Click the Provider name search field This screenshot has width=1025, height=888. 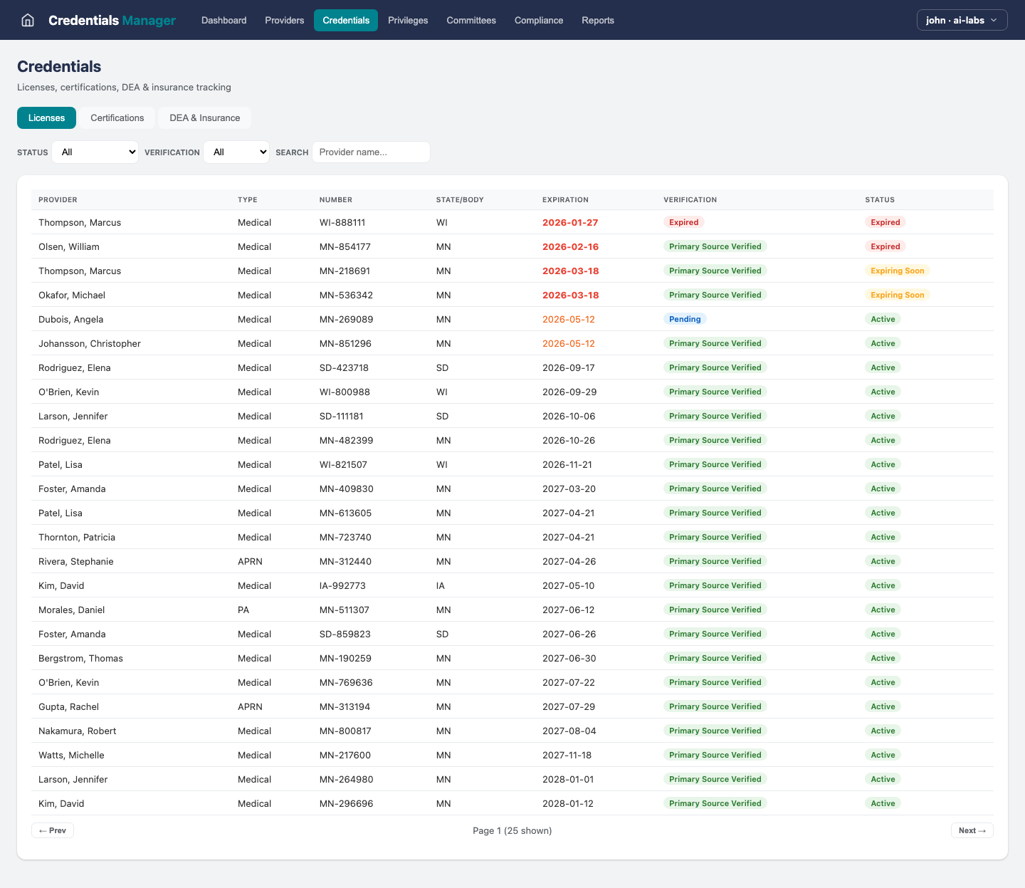(x=370, y=152)
